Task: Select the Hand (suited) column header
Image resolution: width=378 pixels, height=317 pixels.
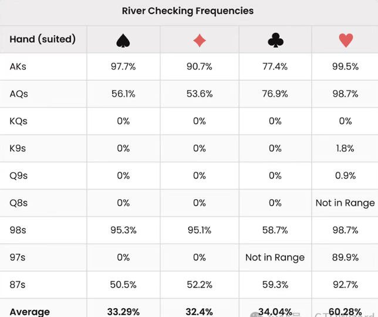Action: point(42,39)
